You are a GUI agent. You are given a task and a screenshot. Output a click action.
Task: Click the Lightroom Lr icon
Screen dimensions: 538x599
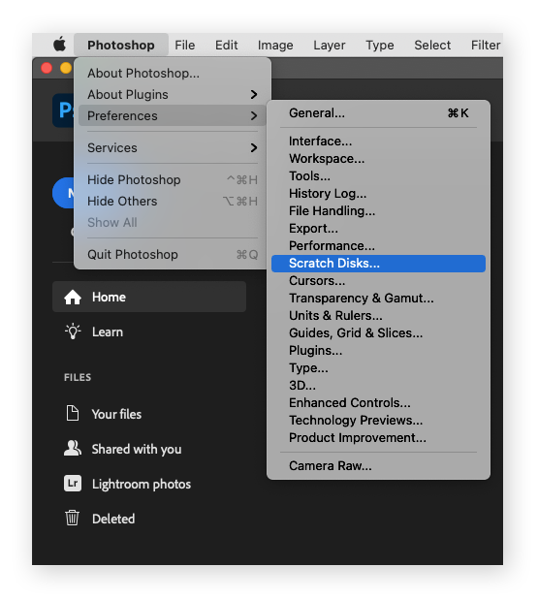point(72,484)
